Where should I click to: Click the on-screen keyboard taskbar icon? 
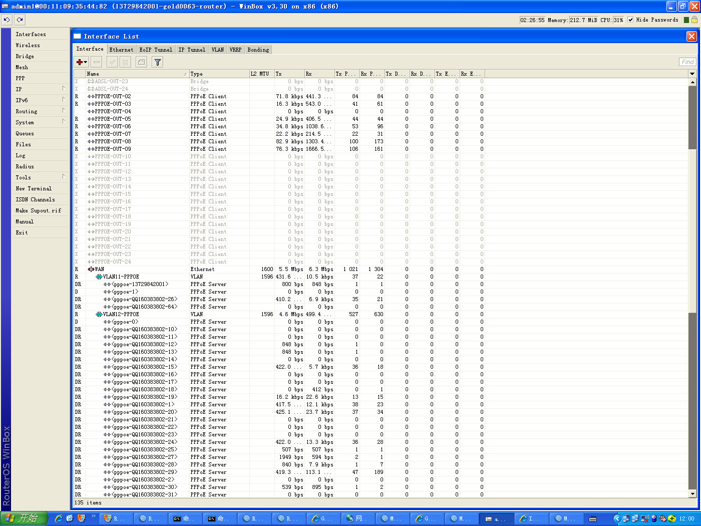(x=593, y=519)
